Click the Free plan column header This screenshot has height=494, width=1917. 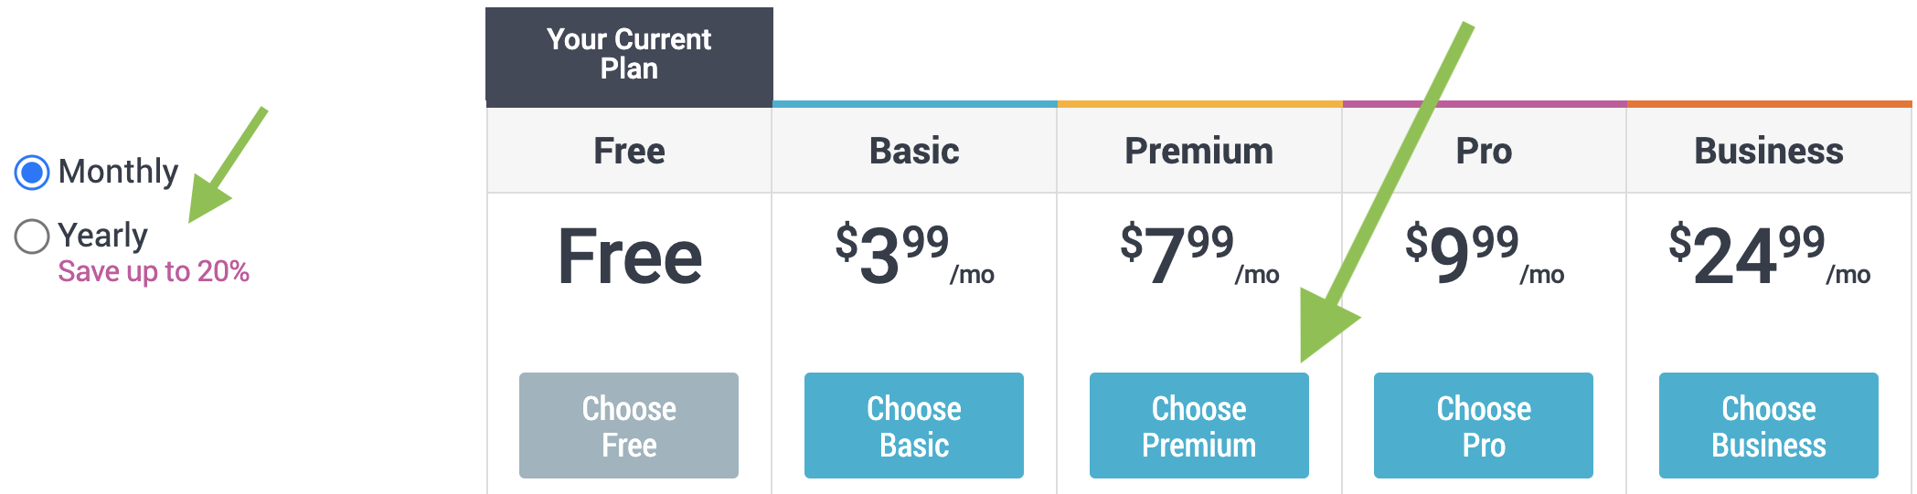(x=630, y=151)
